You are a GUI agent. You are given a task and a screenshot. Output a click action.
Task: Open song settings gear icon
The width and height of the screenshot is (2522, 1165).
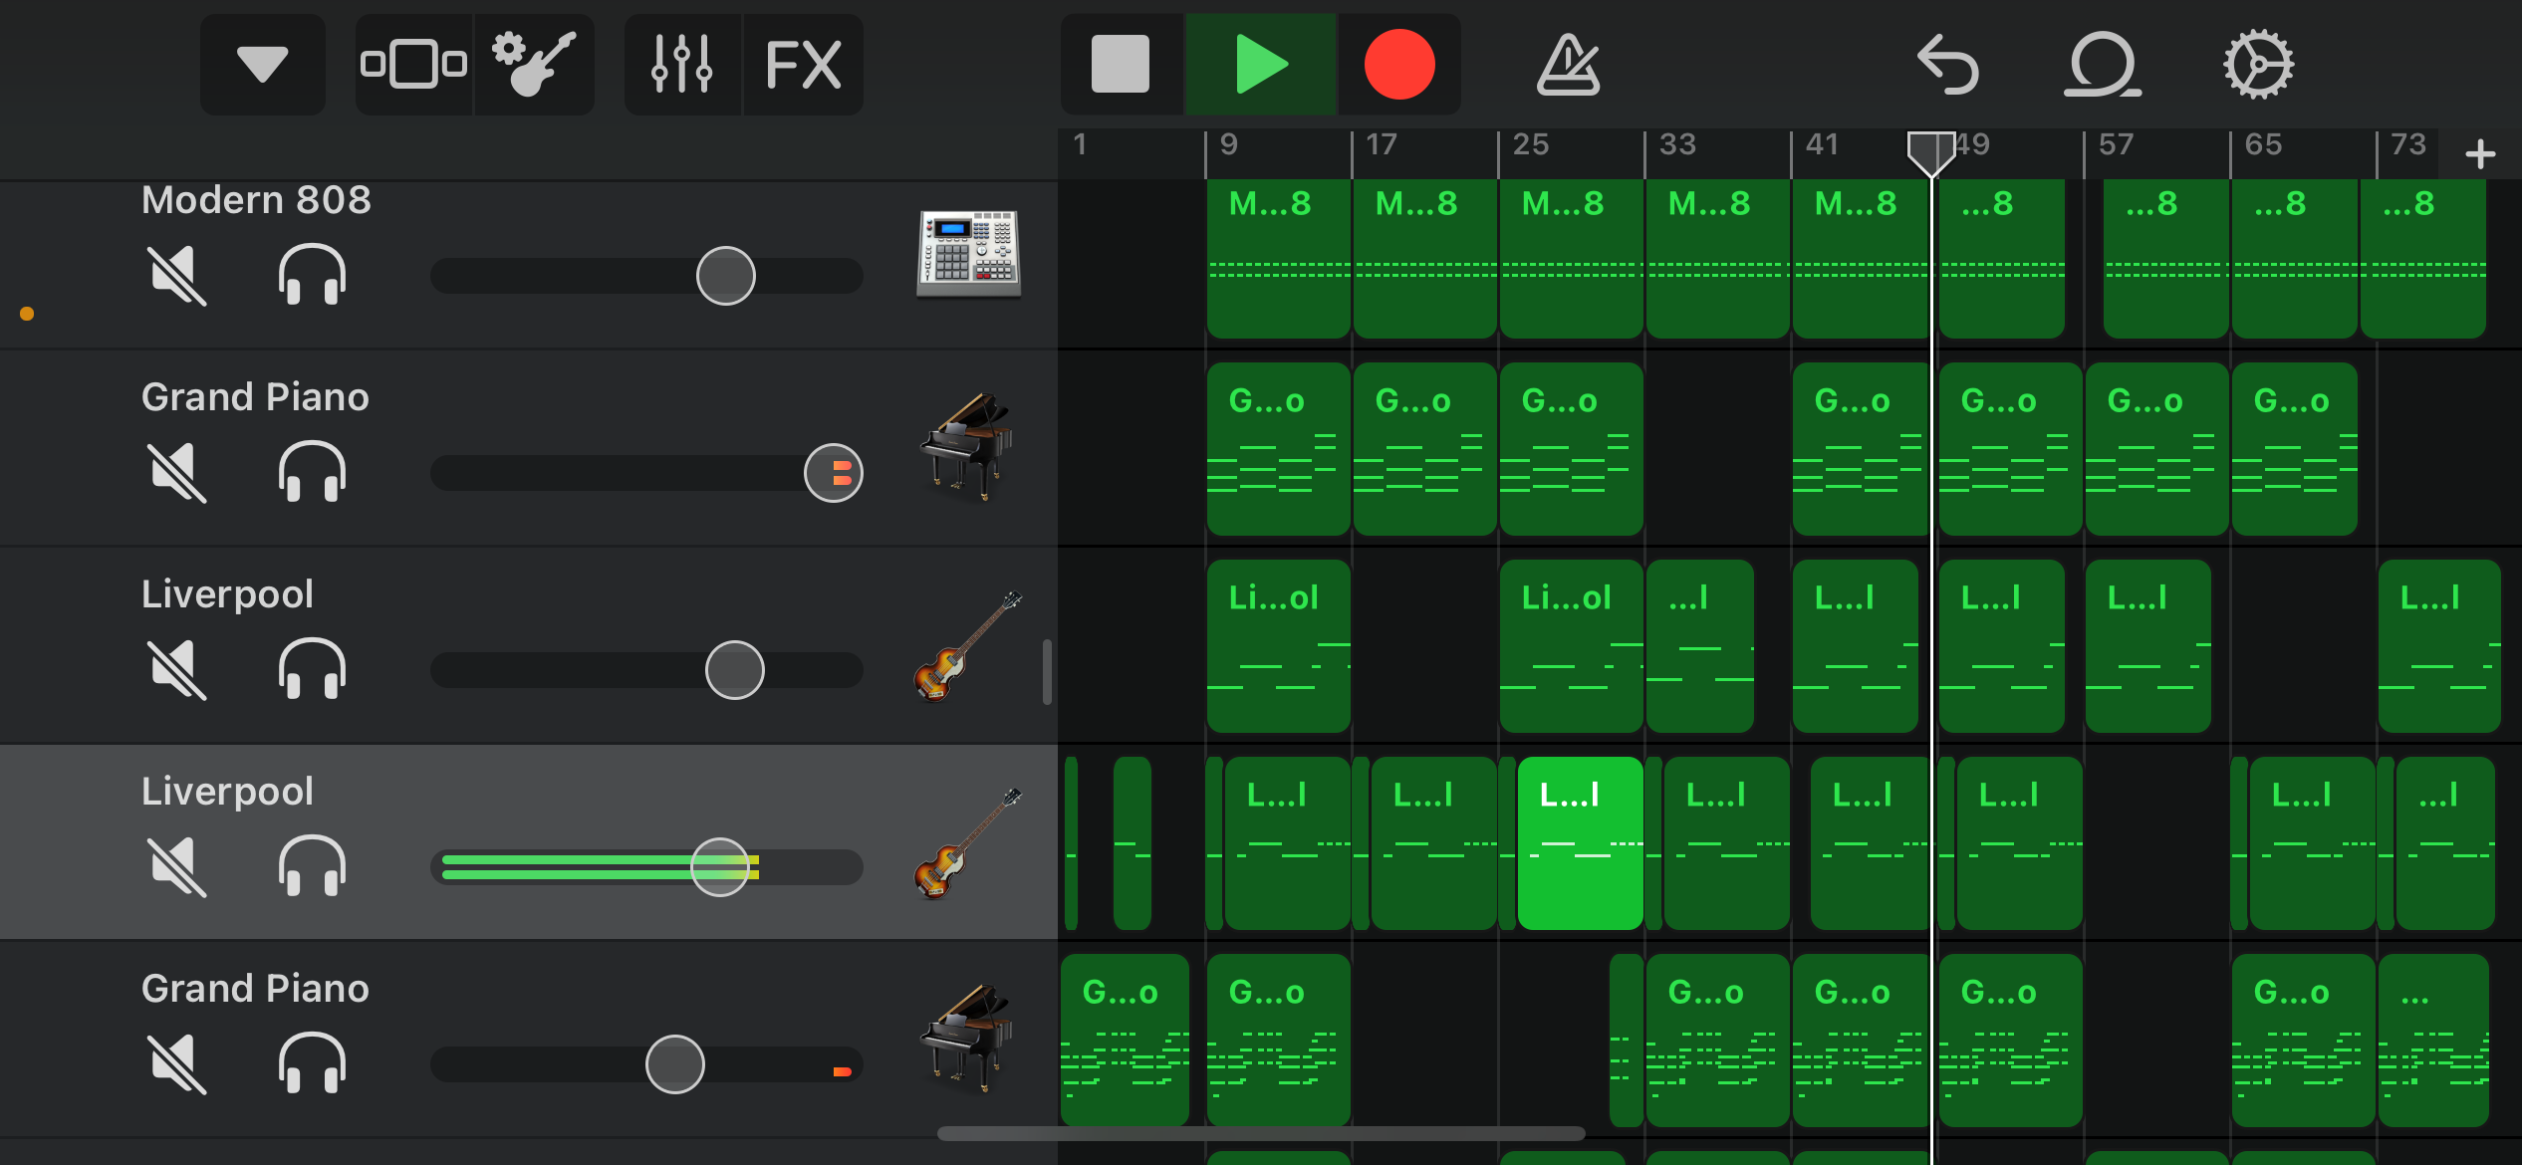2258,65
